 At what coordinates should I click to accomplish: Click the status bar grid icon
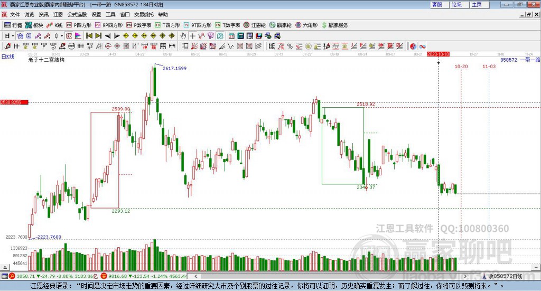tap(4, 276)
